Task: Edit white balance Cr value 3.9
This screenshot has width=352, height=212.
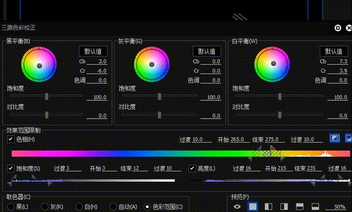Action: 338,71
